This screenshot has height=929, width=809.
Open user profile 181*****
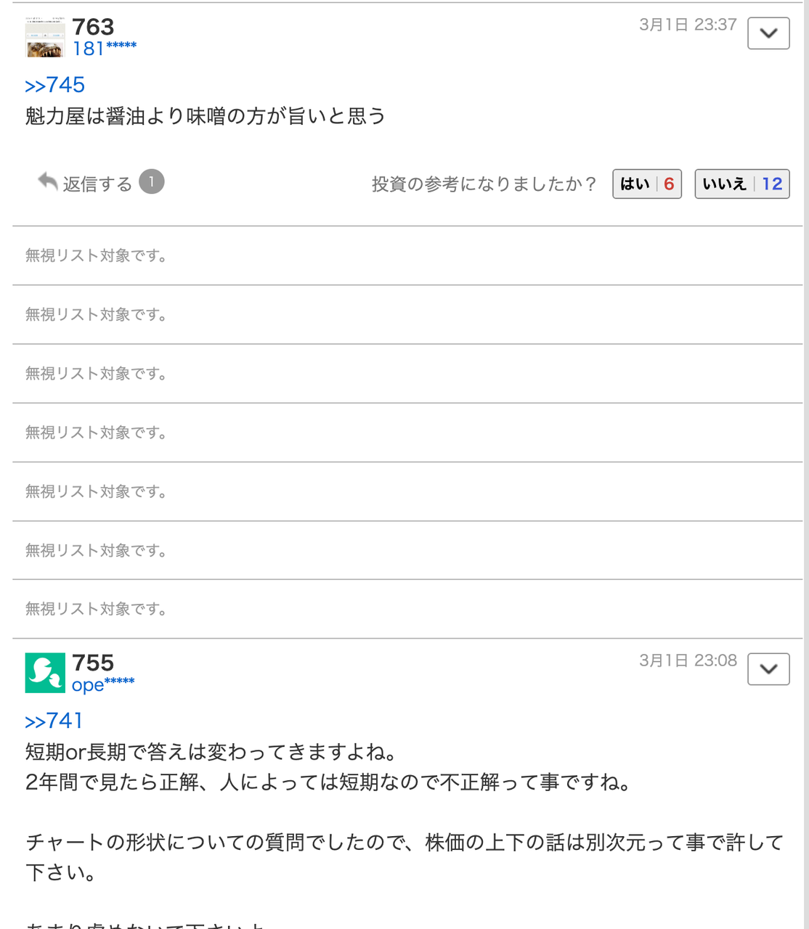pyautogui.click(x=104, y=49)
